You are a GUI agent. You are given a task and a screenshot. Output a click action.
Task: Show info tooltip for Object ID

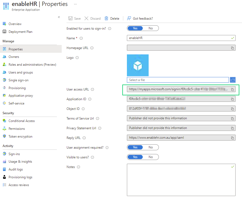[x=83, y=109]
